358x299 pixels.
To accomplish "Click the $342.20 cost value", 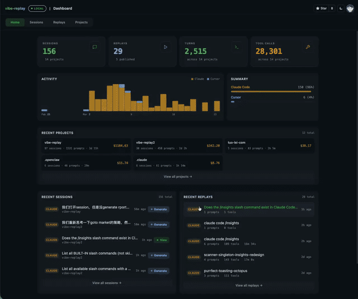I will click(x=213, y=145).
